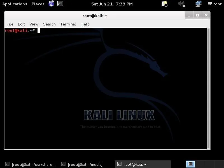Click the chat bubble icon beside root
This screenshot has width=224, height=168.
point(210,4)
